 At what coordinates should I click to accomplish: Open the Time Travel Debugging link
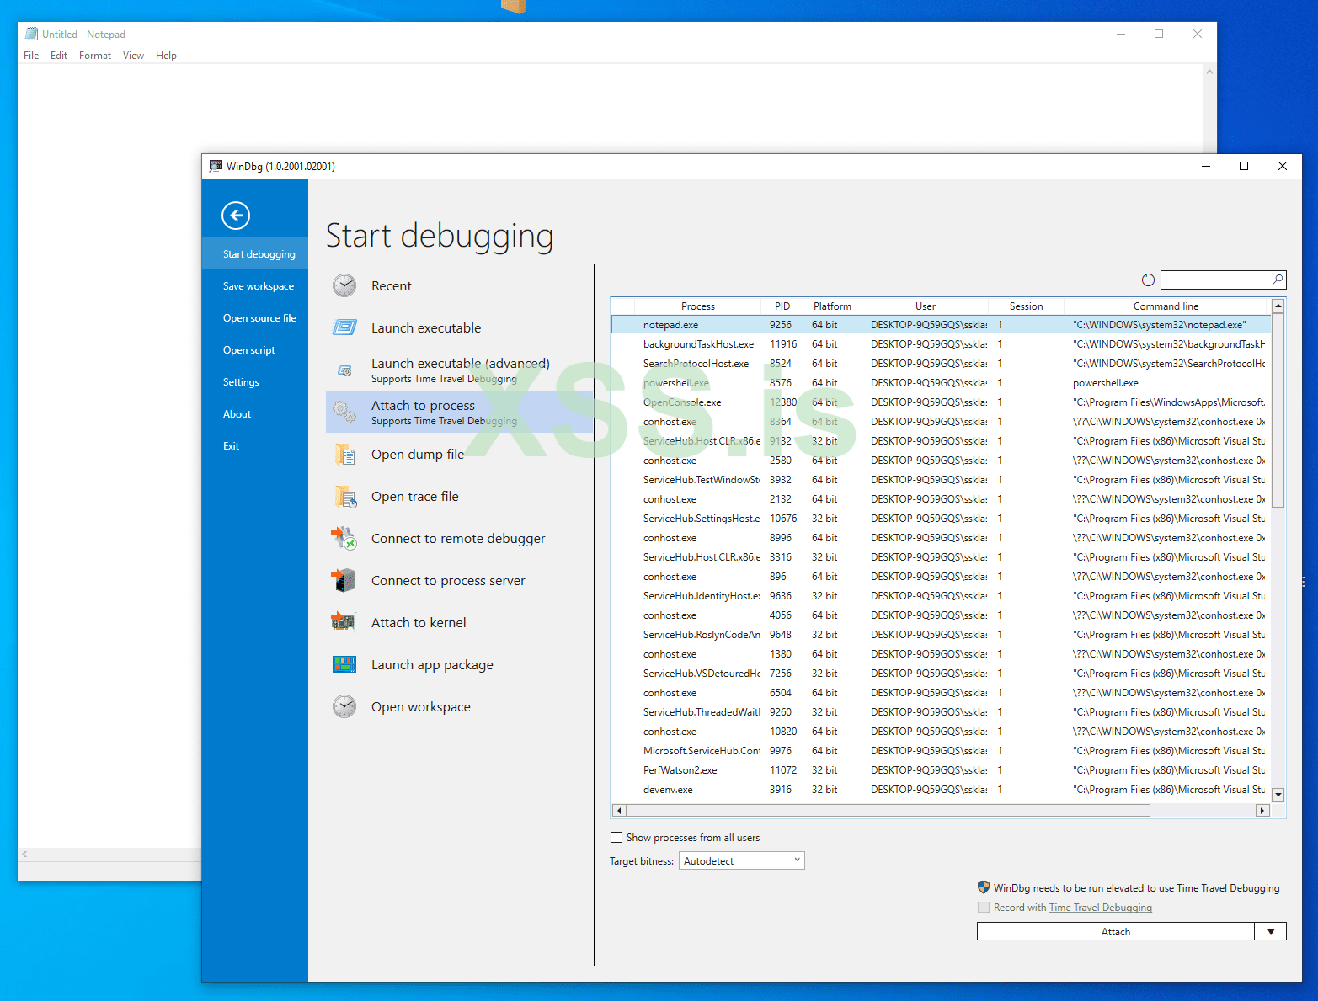pos(1100,907)
